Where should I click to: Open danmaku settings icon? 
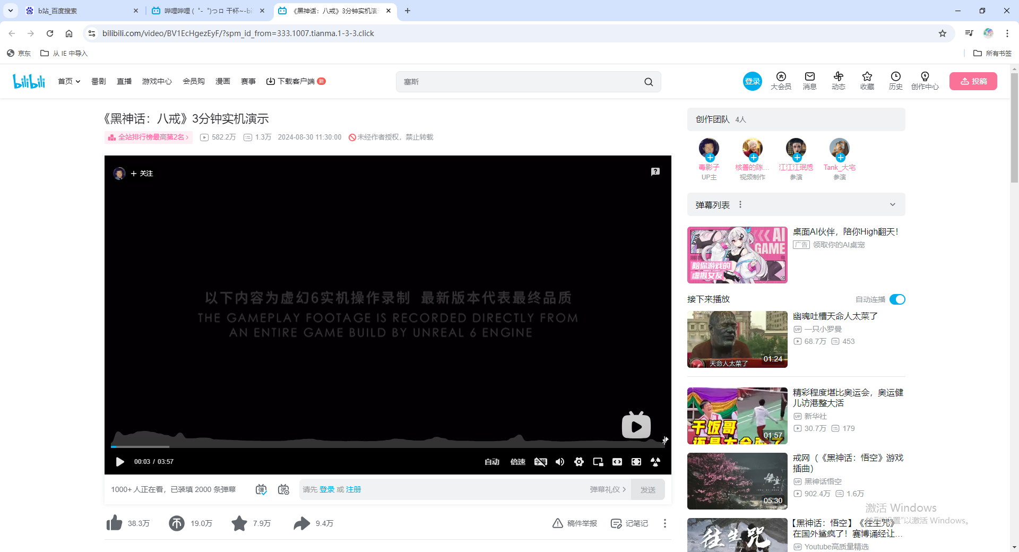[283, 489]
